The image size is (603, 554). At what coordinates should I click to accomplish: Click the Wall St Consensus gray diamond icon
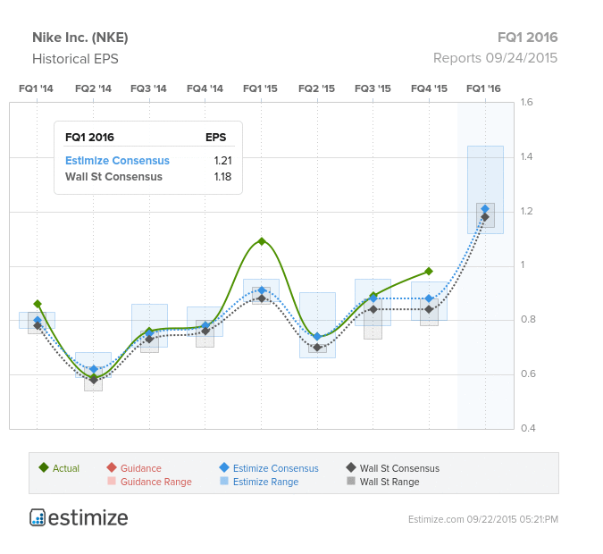[x=351, y=467]
